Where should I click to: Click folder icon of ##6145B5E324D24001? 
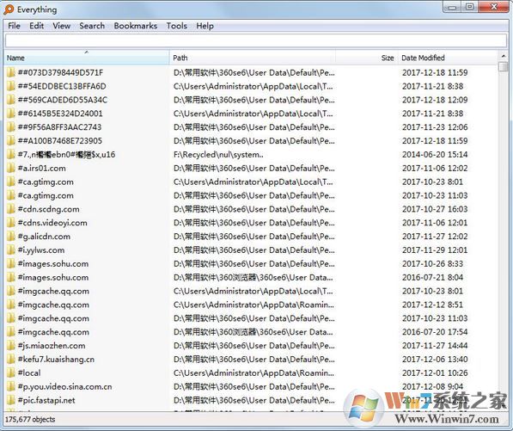11,114
